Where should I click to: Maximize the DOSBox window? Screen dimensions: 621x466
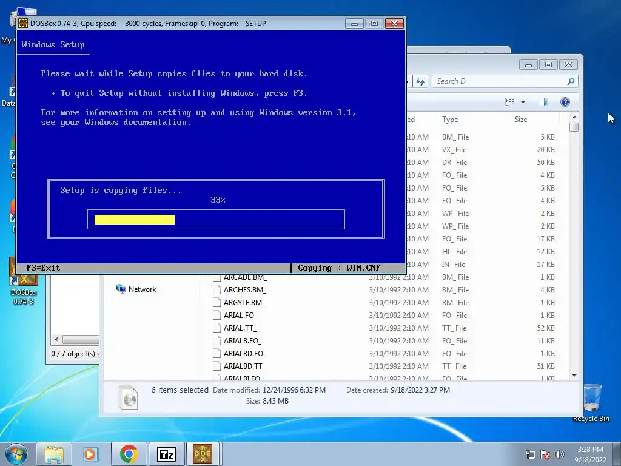pos(374,24)
